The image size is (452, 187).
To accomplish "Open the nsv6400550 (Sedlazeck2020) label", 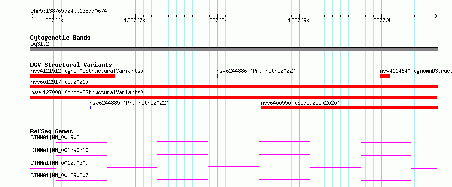I will (300, 103).
